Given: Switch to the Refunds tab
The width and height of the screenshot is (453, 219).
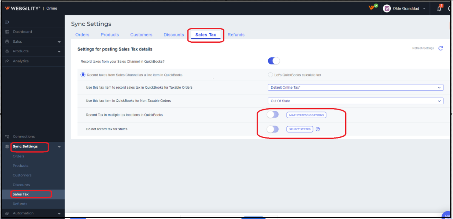Looking at the screenshot, I should point(236,35).
